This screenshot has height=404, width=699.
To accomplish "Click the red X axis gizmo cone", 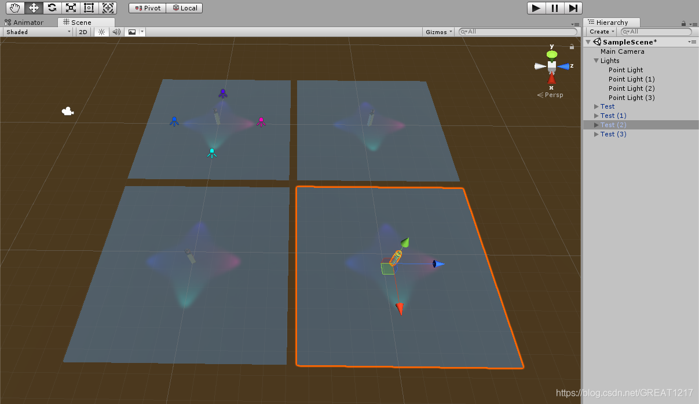I will click(x=551, y=78).
